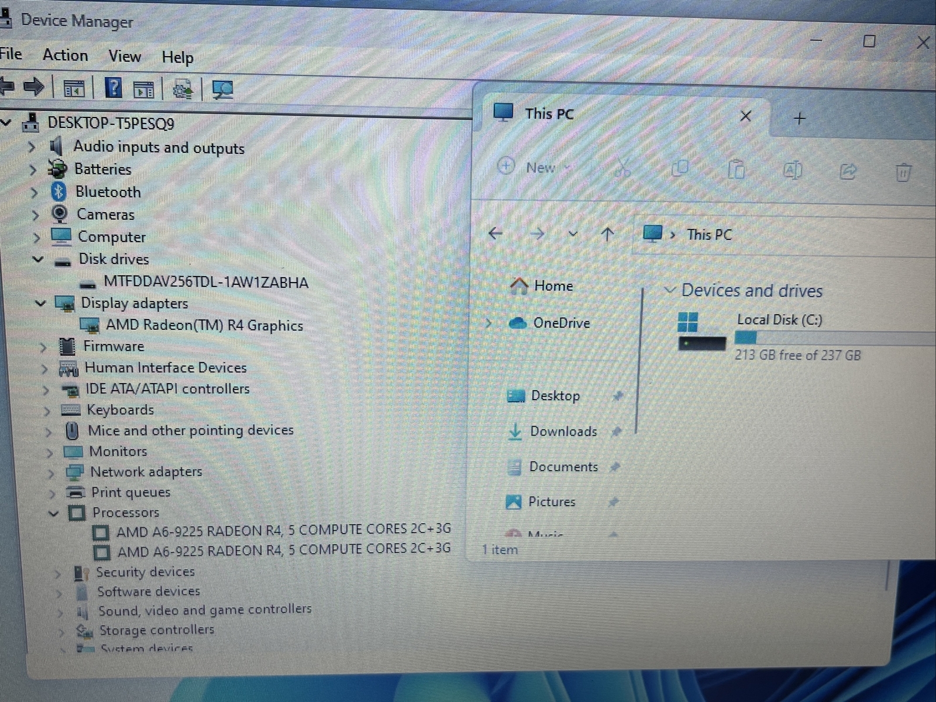The image size is (936, 702).
Task: Collapse the Devices and drives group
Action: (670, 290)
